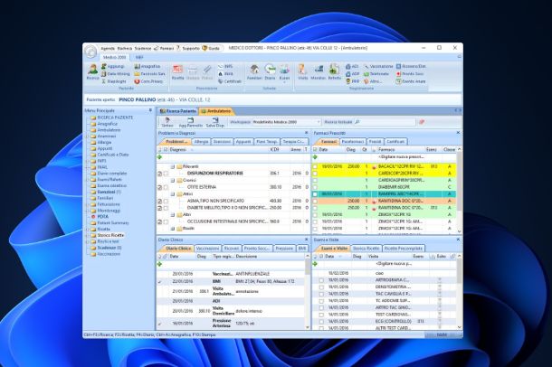Click the Salva Disp. toolbar icon
Image resolution: width=552 pixels, height=367 pixels.
coord(214,122)
